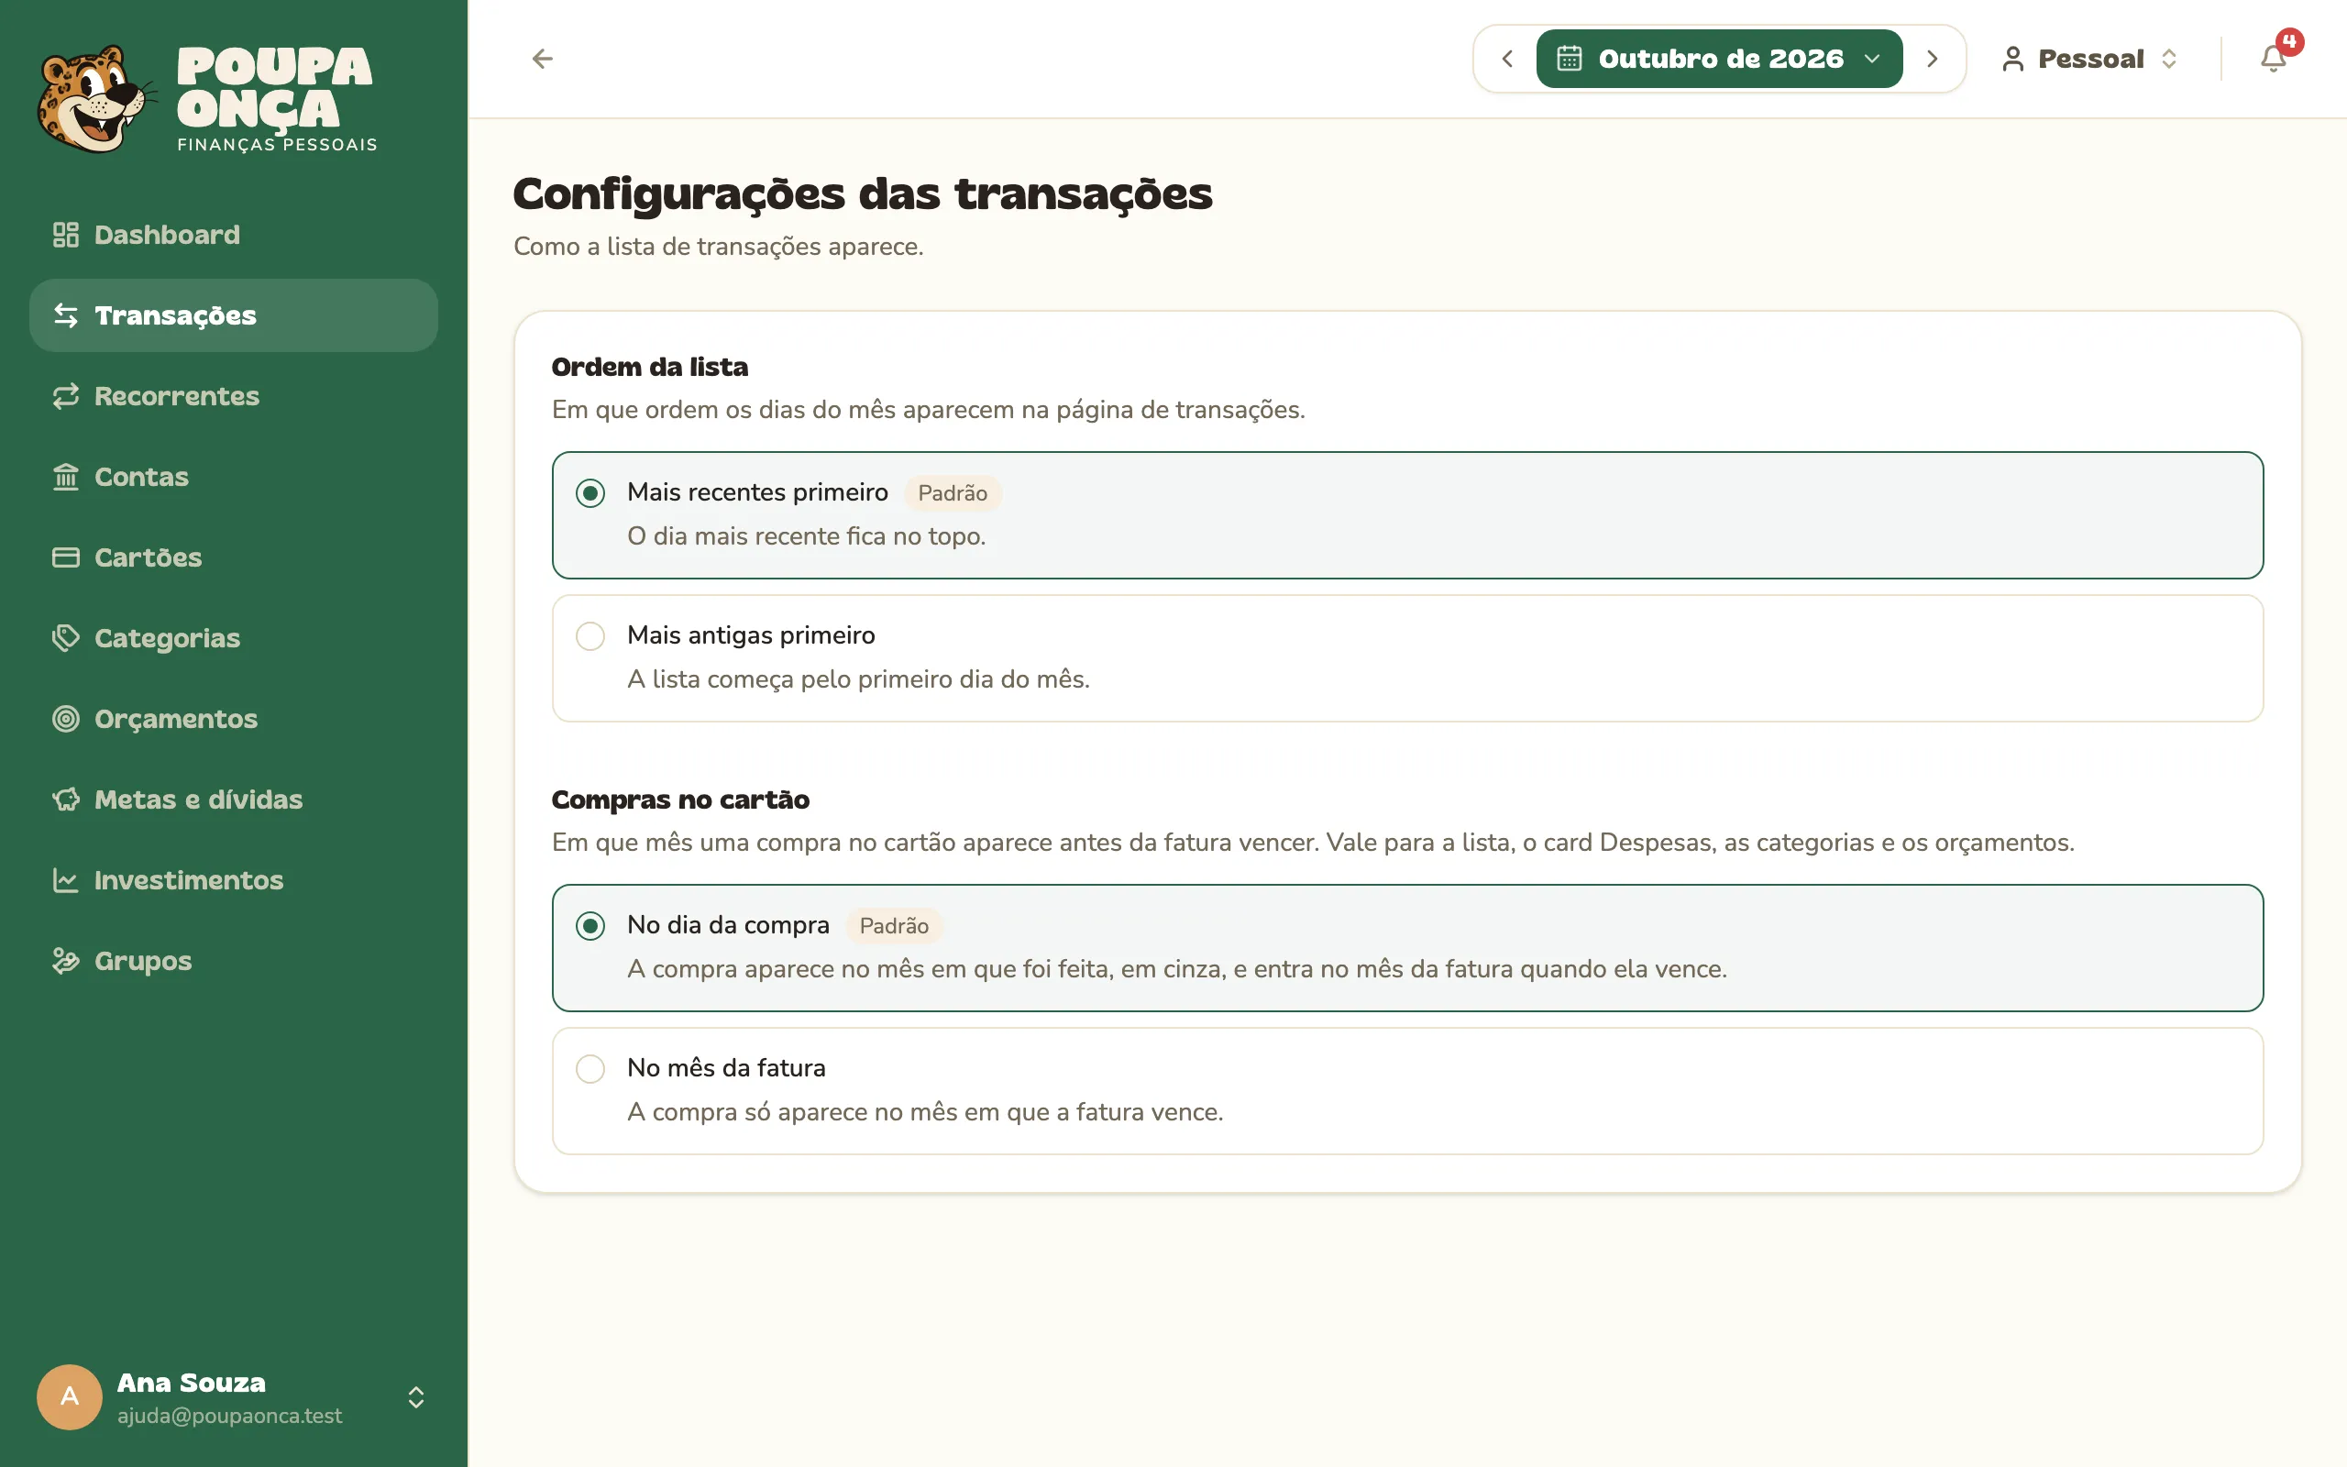The image size is (2347, 1467).
Task: Click the Poupa Onça jaguar logo
Action: 97,99
